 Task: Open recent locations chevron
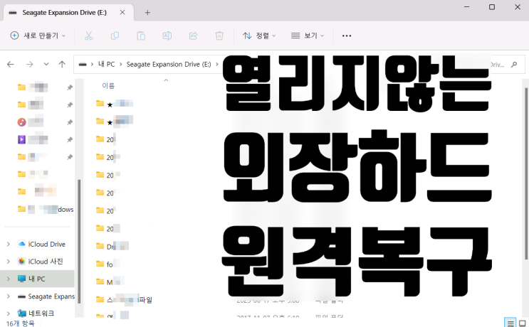point(46,64)
